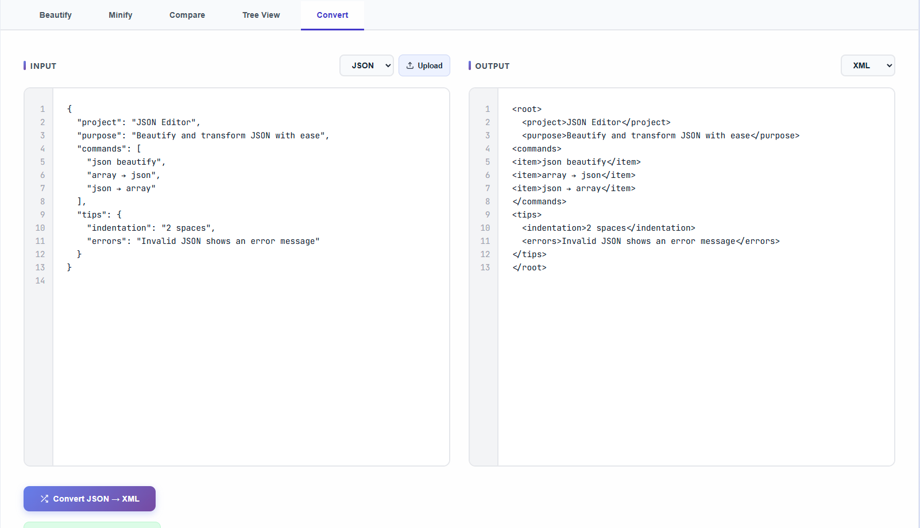Click the OUTPUT panel header label
920x528 pixels.
(492, 65)
